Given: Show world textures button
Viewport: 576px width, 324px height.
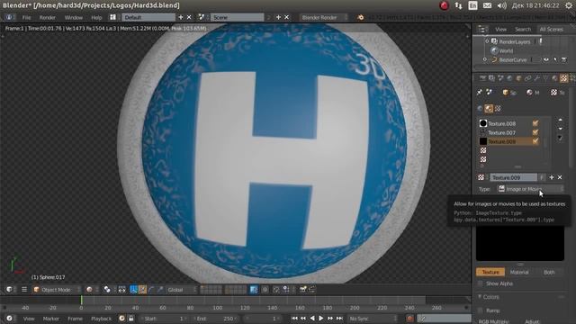Looking at the screenshot, I should pyautogui.click(x=480, y=108).
